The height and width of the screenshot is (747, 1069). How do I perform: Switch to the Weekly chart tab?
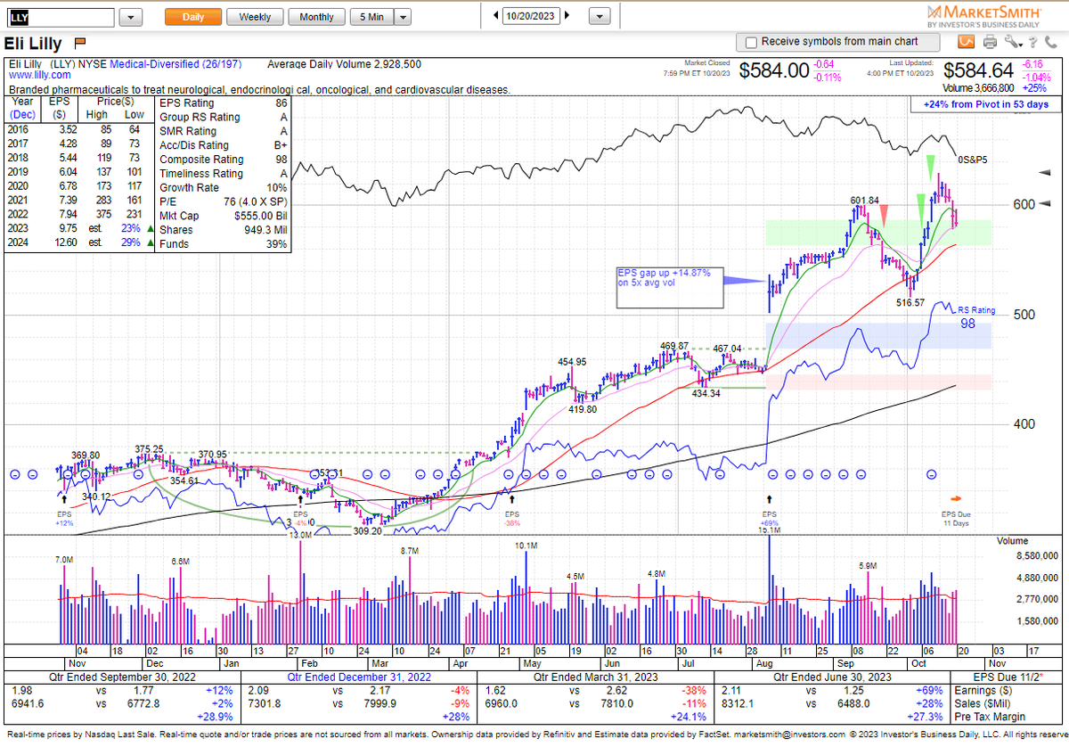pyautogui.click(x=255, y=15)
